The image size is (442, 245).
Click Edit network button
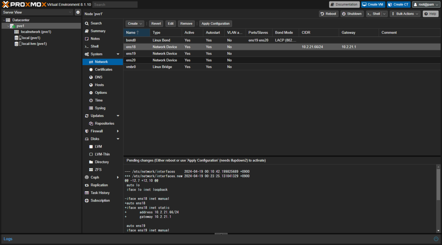171,24
